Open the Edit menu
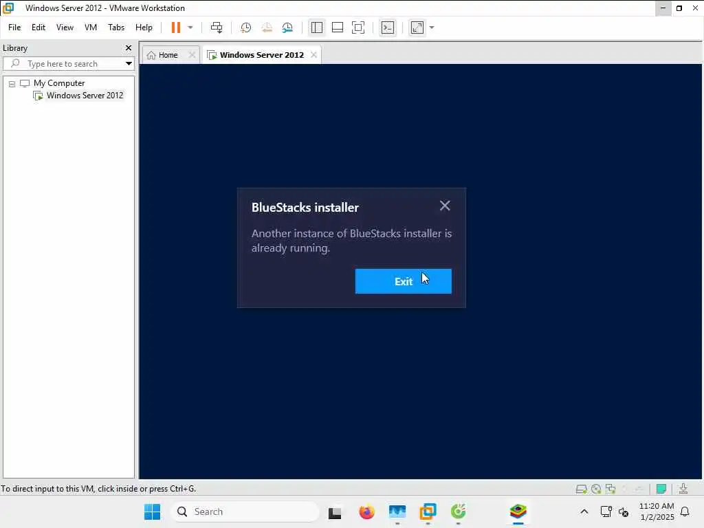Screen dimensions: 704x528 (x=38, y=27)
